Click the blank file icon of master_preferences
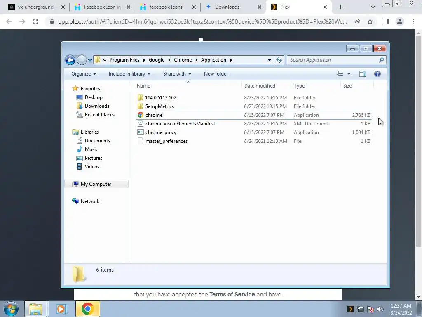The width and height of the screenshot is (422, 317). pyautogui.click(x=140, y=141)
